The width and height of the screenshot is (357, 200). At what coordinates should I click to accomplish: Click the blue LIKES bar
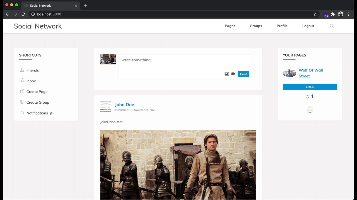click(x=310, y=87)
